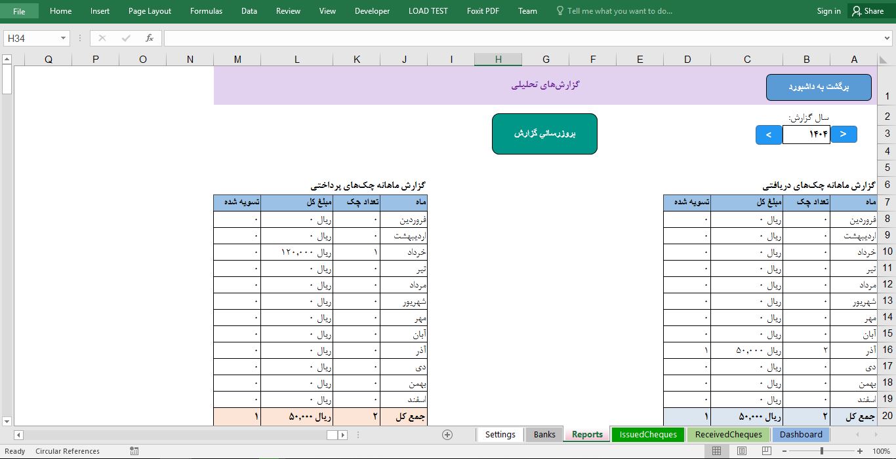Click the بروزرسانی گزارش update button
The width and height of the screenshot is (896, 459).
pos(544,134)
